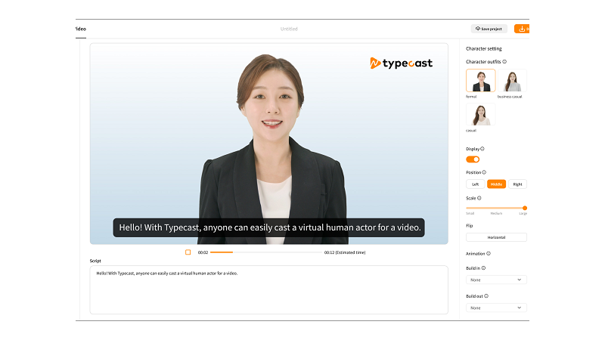Toggle the Display switch off
605x340 pixels.
[473, 159]
